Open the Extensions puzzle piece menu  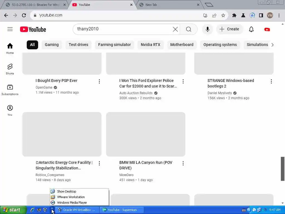[234, 16]
